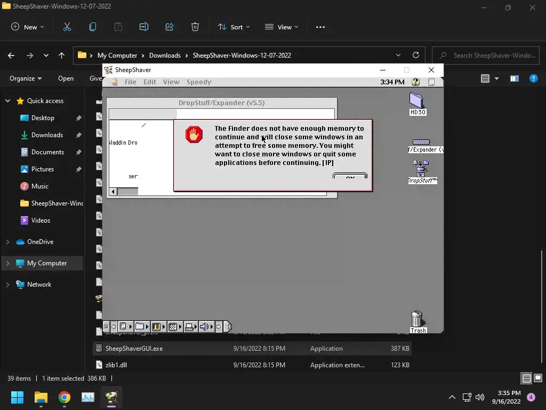Collapse the Quick access tree node
Image resolution: width=546 pixels, height=410 pixels.
coord(7,101)
